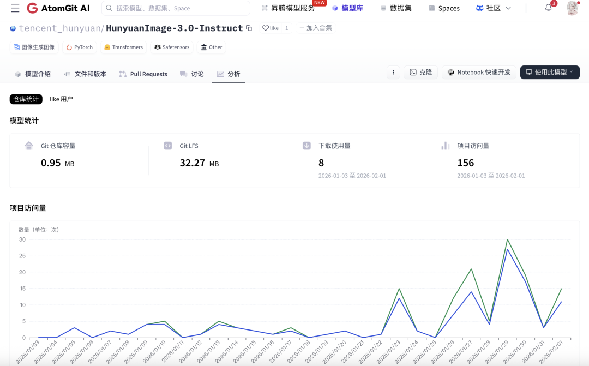Switch to the Pull Requests tab
Viewport: 589px width, 366px height.
coord(143,74)
